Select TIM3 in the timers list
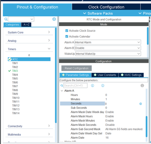Screen dimensions: 151x144 pos(15,71)
